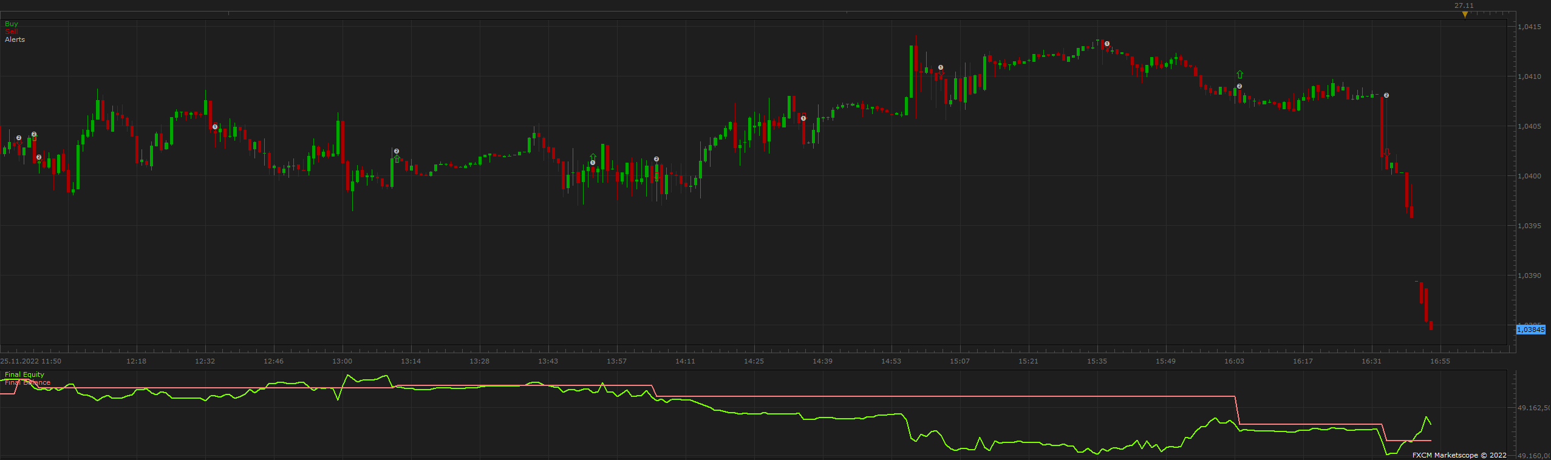Click time axis label 16:17
1551x460 pixels.
[x=1303, y=361]
